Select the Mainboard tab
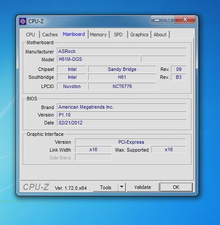 tap(74, 34)
